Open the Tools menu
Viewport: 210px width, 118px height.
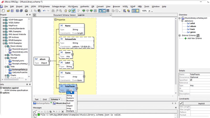coord(147,6)
